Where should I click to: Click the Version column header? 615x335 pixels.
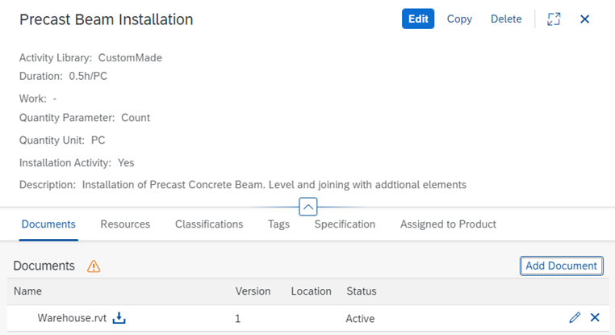(253, 291)
